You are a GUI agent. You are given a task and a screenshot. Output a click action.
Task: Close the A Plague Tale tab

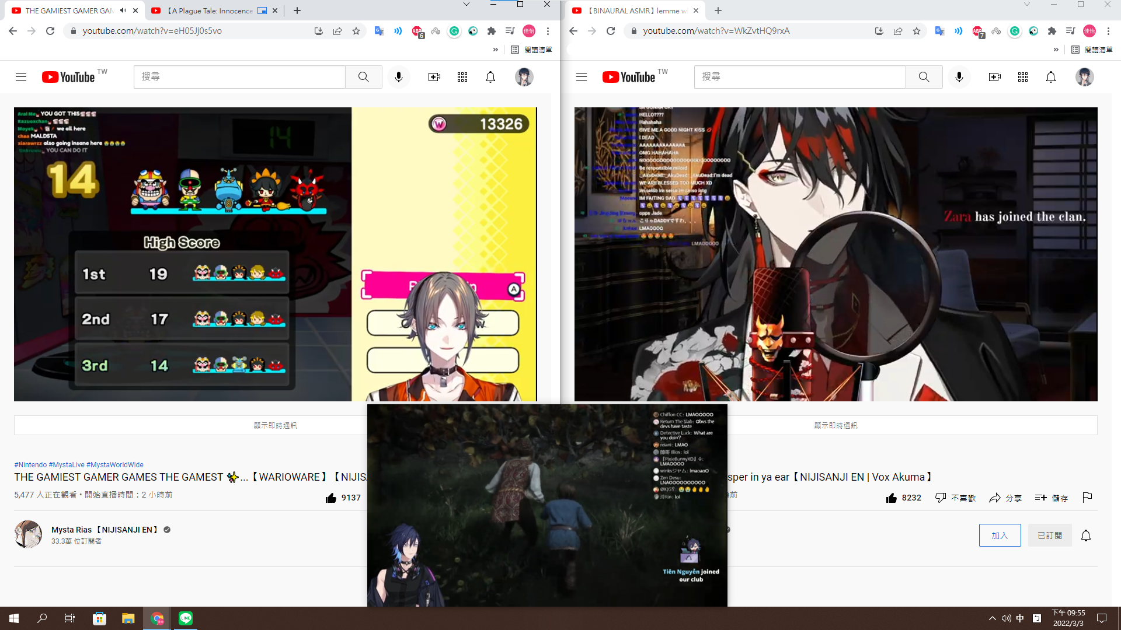click(275, 10)
